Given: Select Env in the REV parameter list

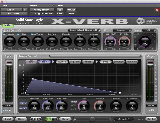Looking at the screenshot, I should [x=73, y=105].
